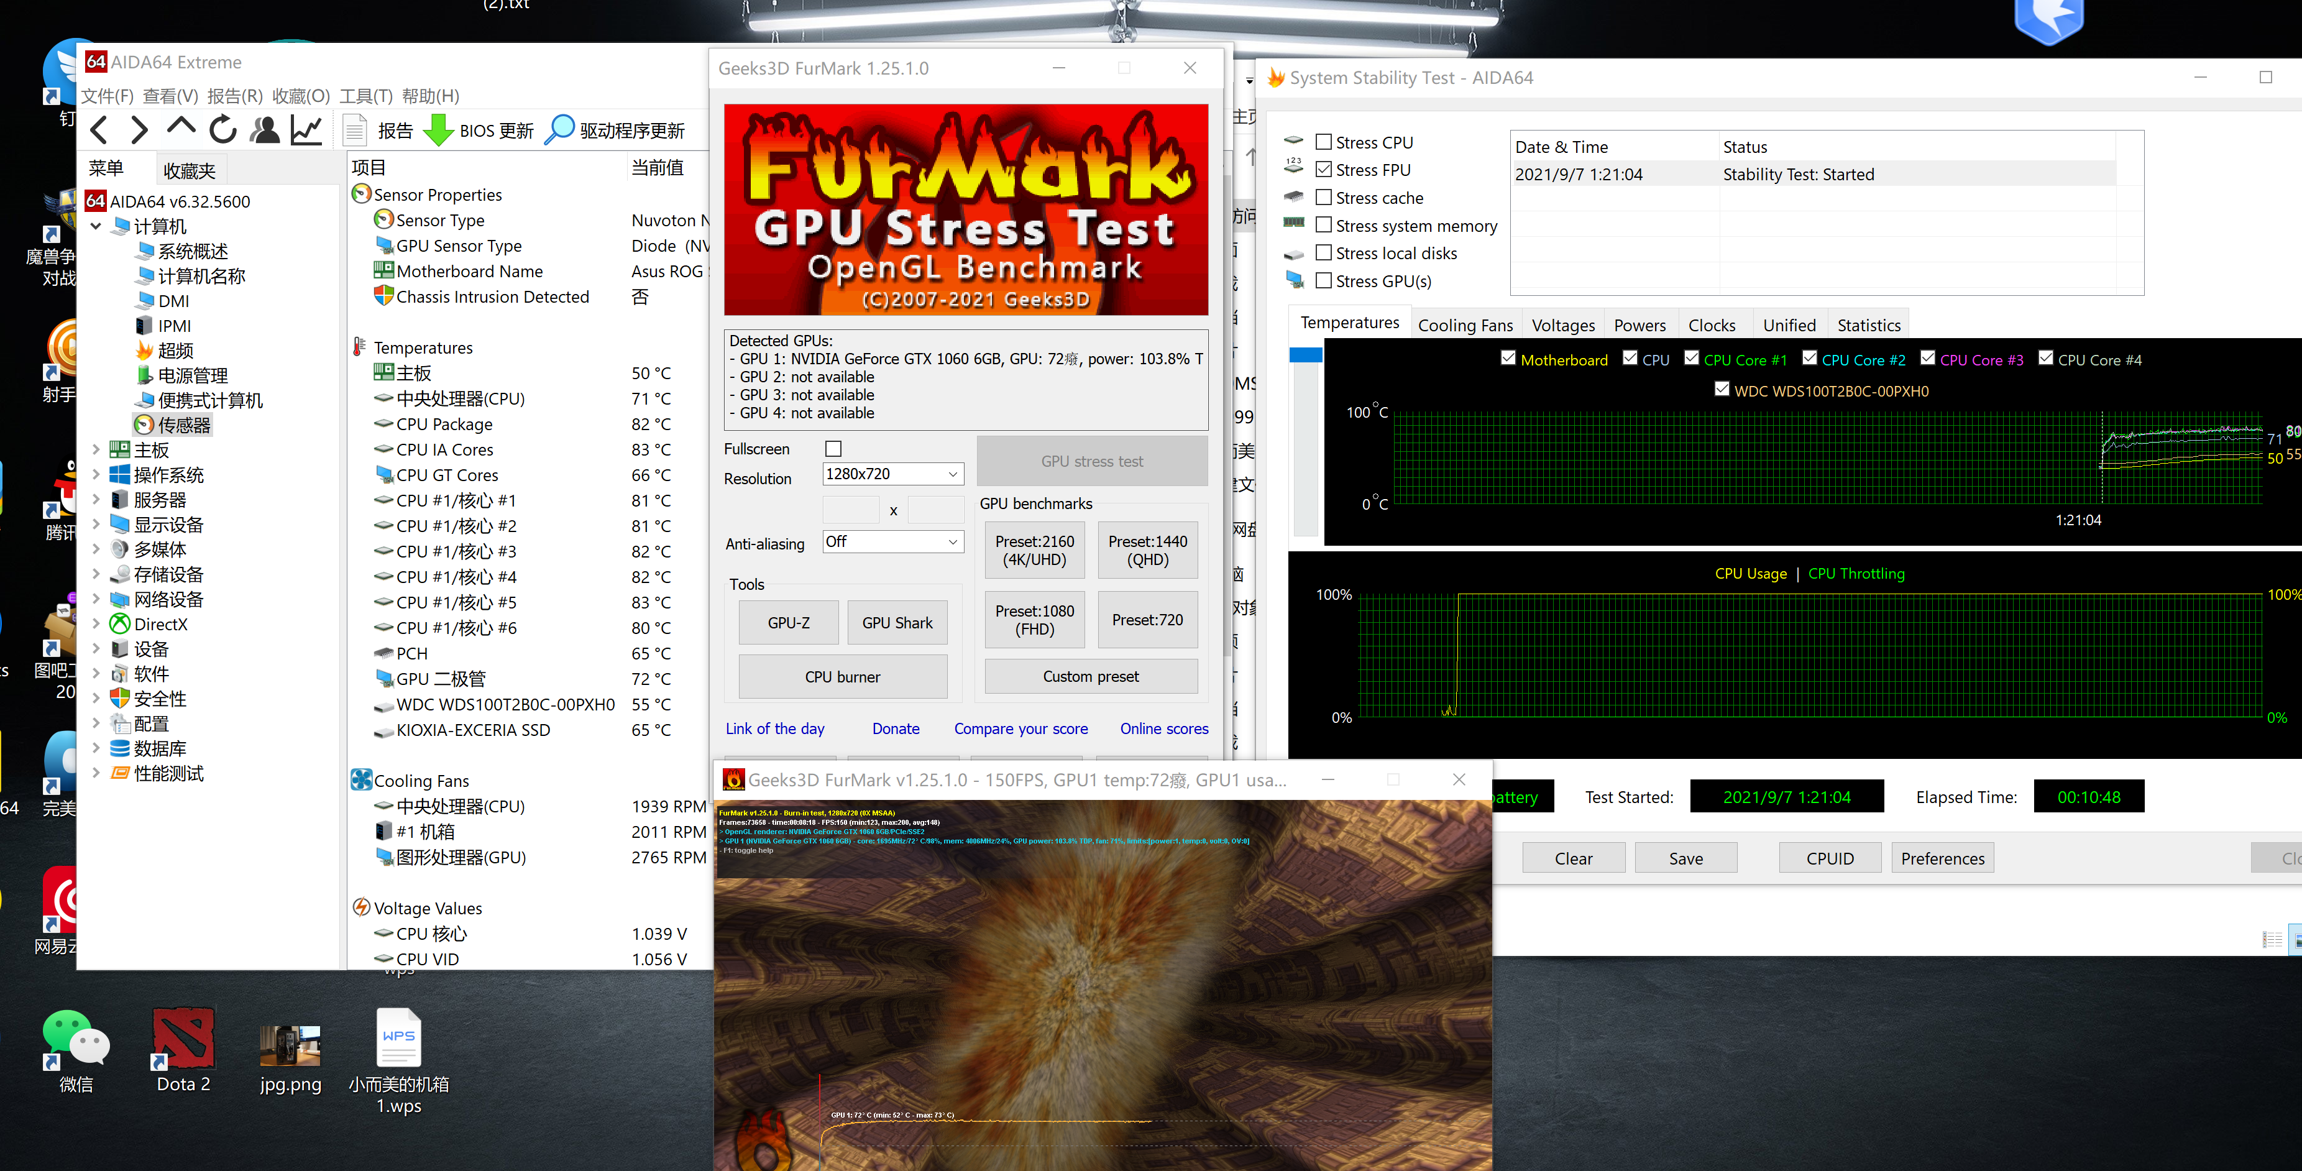Click the Custom preset button
The image size is (2302, 1171).
tap(1090, 677)
